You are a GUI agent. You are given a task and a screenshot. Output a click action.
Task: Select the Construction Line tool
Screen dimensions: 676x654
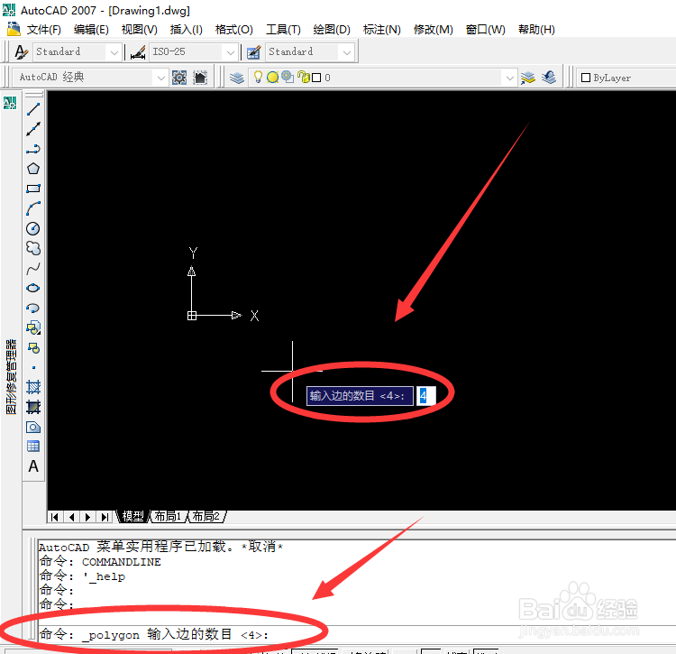click(33, 129)
